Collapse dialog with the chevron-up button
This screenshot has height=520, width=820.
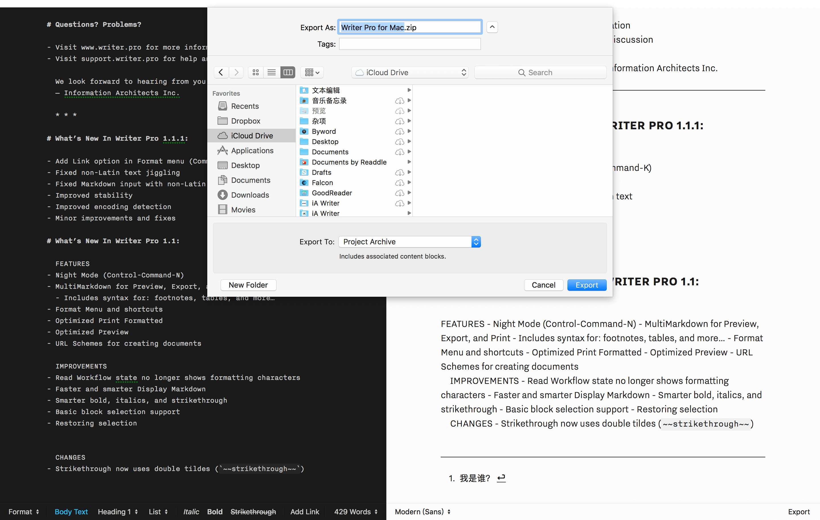point(492,27)
